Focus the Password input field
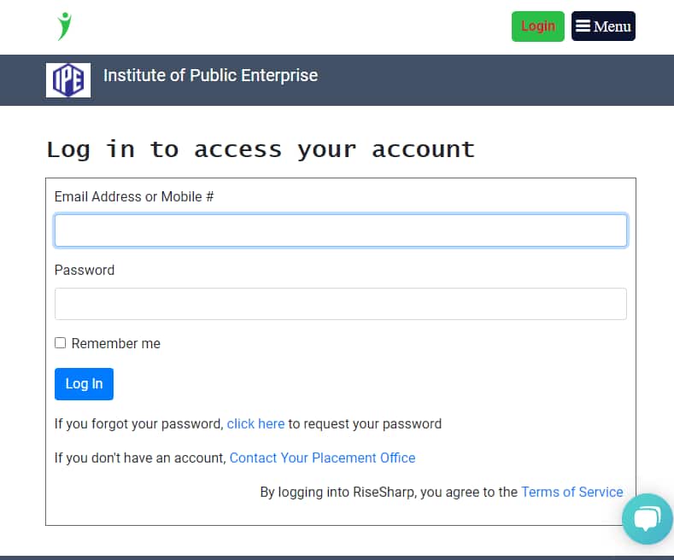Viewport: 674px width, 560px height. 341,304
